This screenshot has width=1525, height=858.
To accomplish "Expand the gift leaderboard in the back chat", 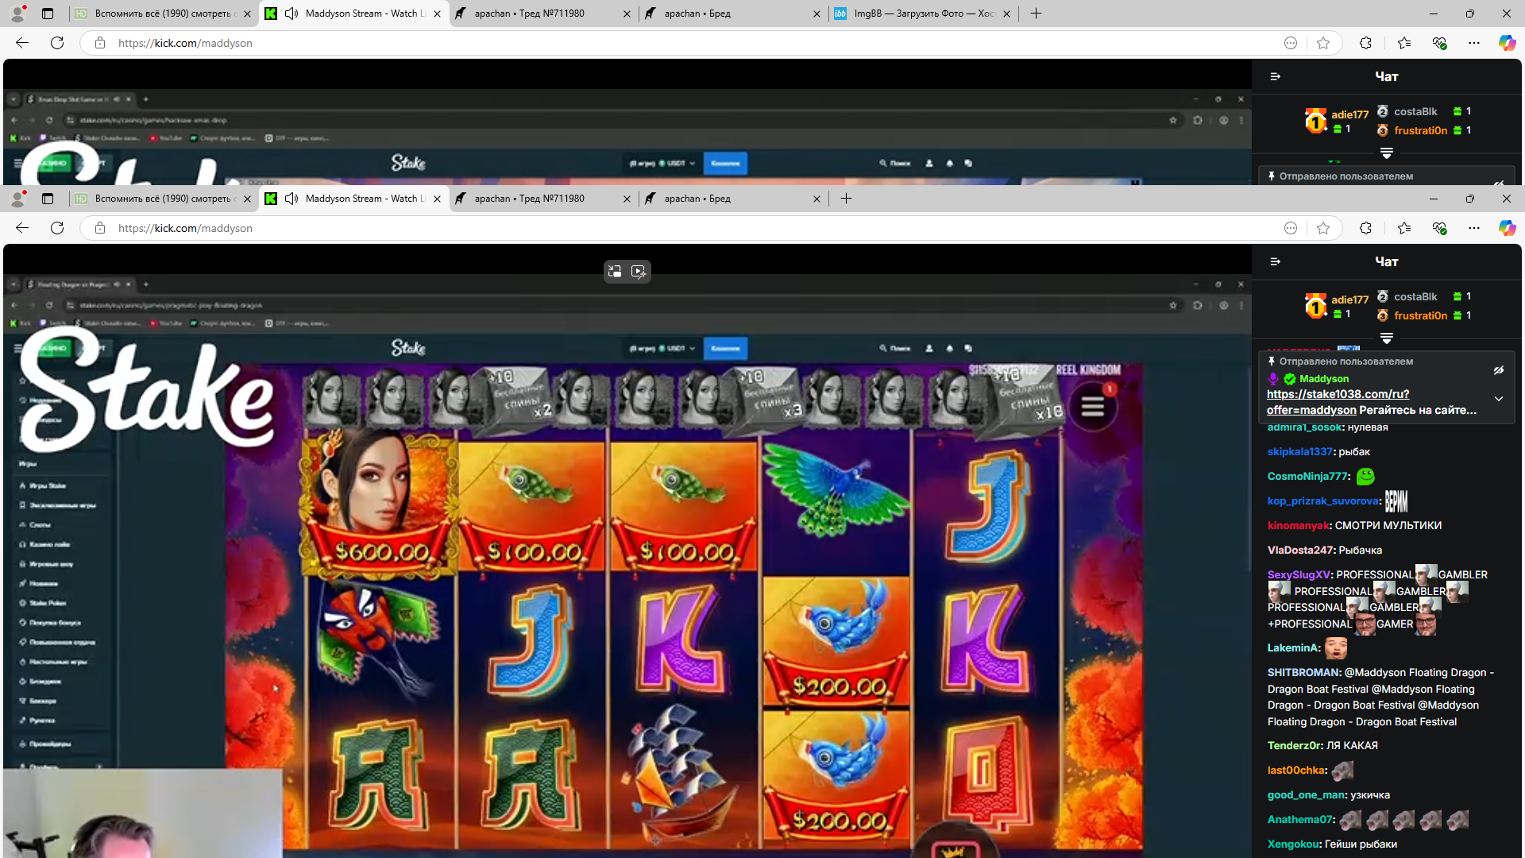I will (1387, 153).
